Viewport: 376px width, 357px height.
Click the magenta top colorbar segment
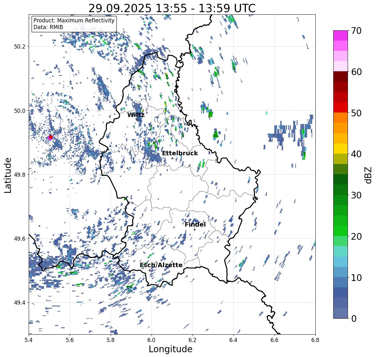[x=341, y=35]
